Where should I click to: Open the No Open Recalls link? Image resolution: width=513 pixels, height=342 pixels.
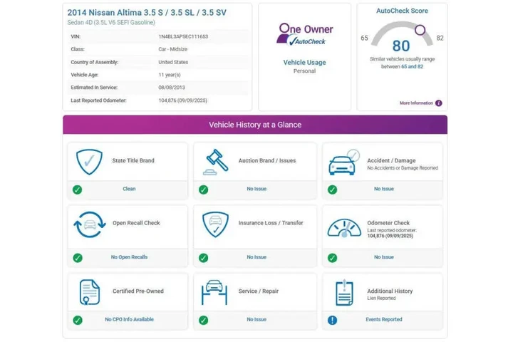pos(129,257)
